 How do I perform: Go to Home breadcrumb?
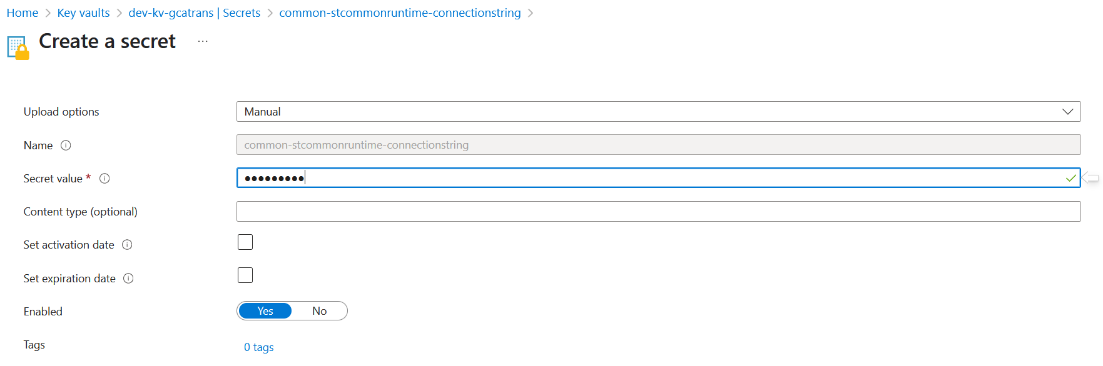[23, 13]
